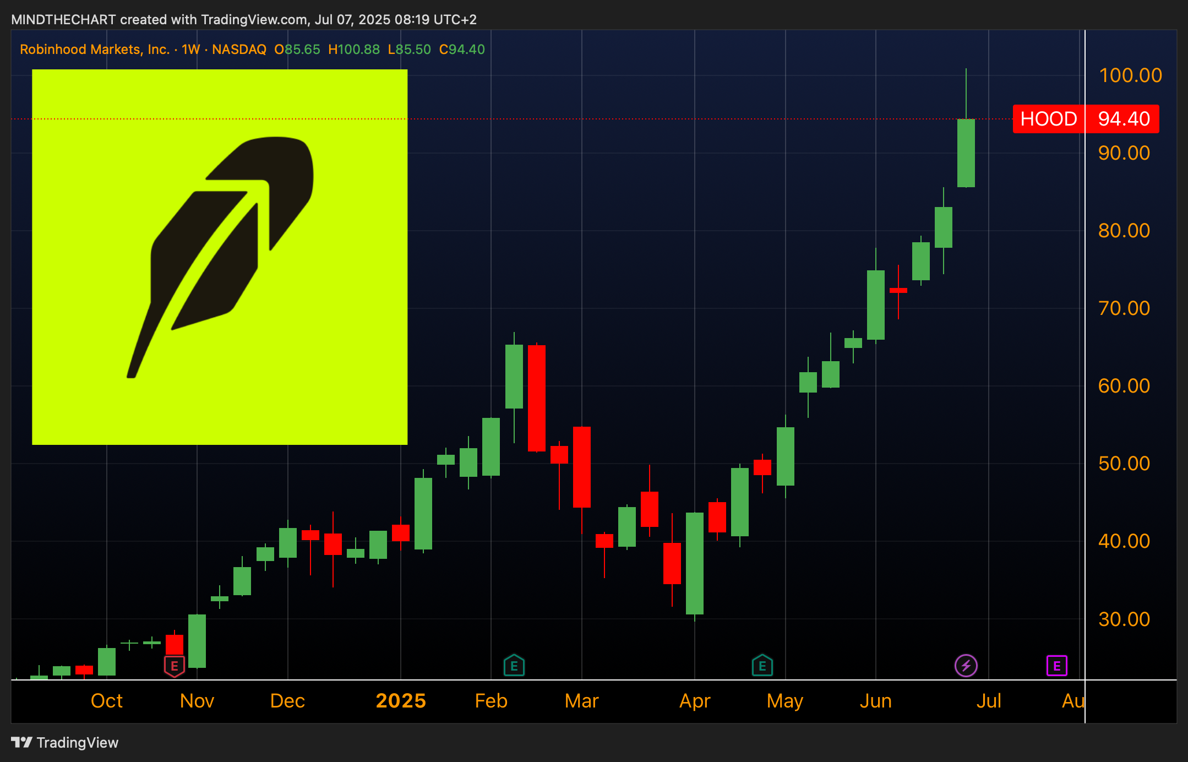The width and height of the screenshot is (1188, 762).
Task: Click the tall green November breakout candle
Action: point(197,641)
